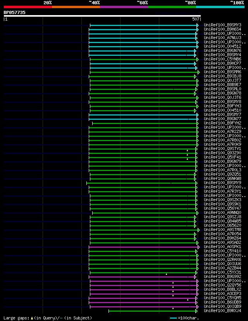Select the UniRef100_Q9SZJ8 label
The image size is (248, 321).
(x=222, y=217)
